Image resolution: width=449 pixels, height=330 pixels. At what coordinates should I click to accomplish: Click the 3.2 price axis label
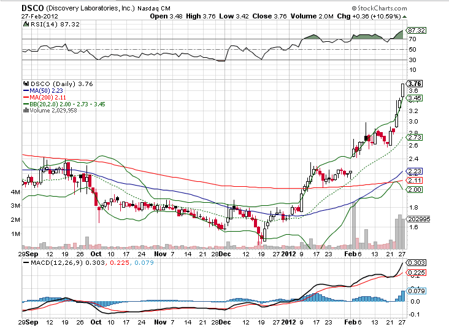pyautogui.click(x=413, y=111)
